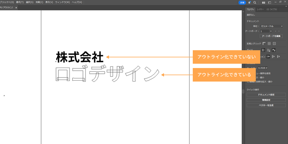Switch to the レイヤー panel tab
The image size is (288, 144).
(x=260, y=9)
